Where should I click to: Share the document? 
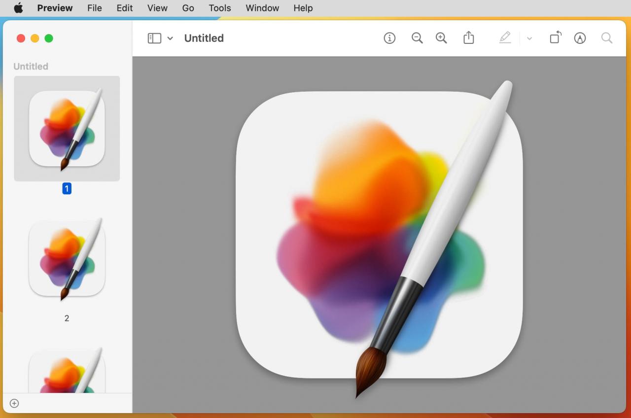pyautogui.click(x=469, y=37)
